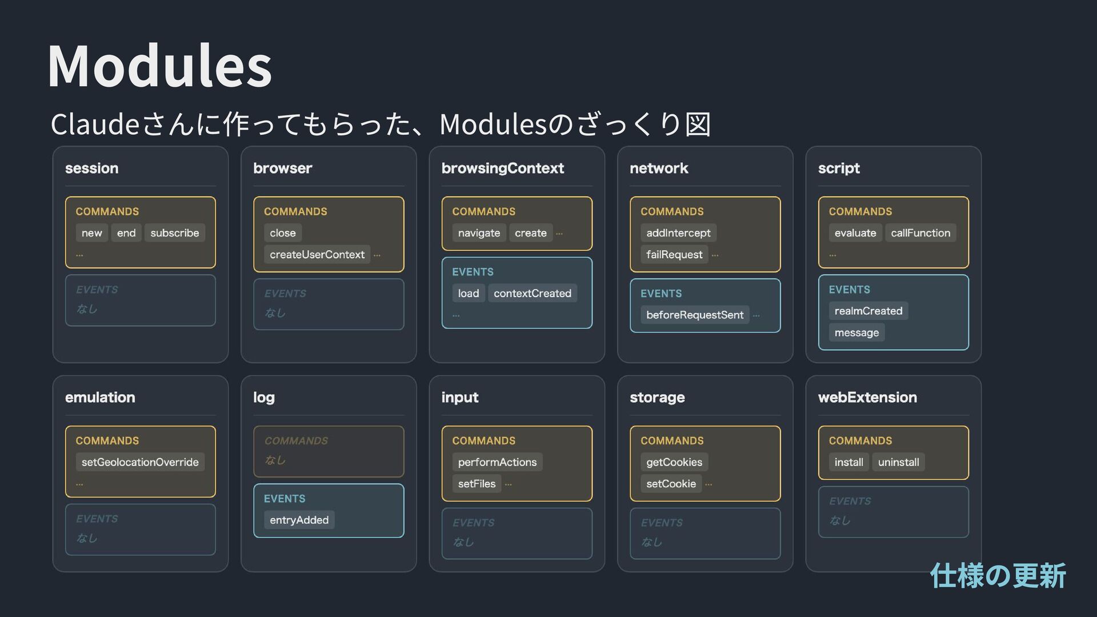The image size is (1097, 617).
Task: Click the addIntercept command under network
Action: [x=678, y=233]
